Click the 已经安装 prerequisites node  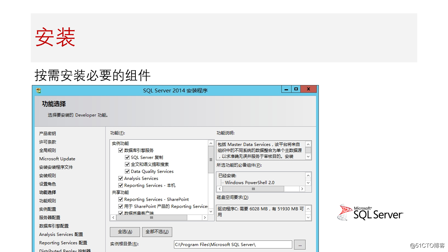point(227,176)
